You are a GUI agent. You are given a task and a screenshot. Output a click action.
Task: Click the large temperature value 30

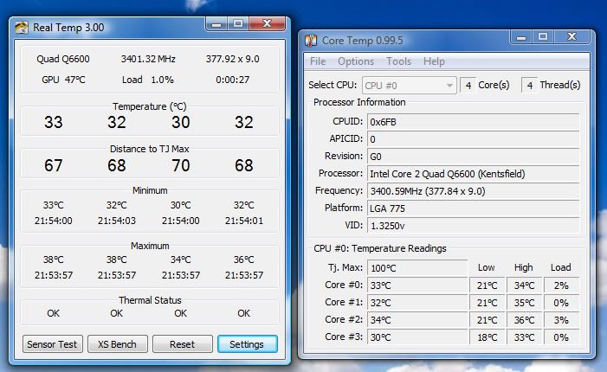coord(180,122)
